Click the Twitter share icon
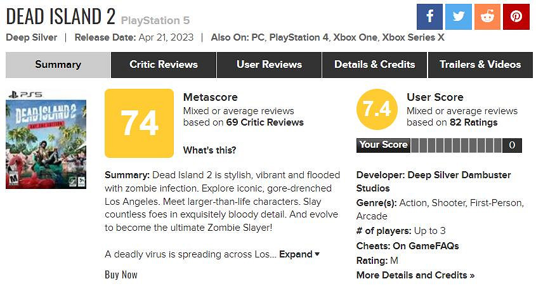This screenshot has height=286, width=536. tap(459, 16)
